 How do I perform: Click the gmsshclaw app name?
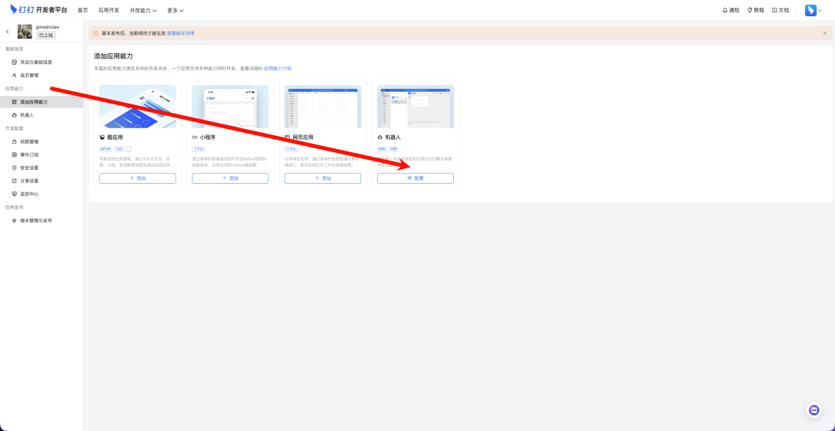click(x=47, y=26)
